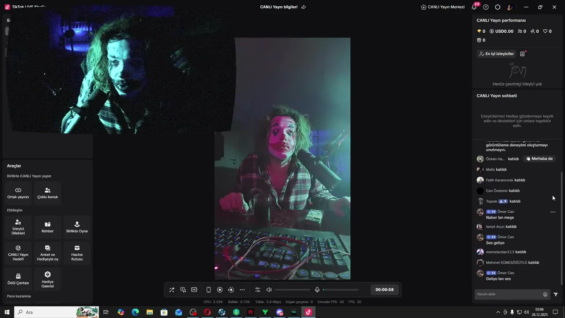The width and height of the screenshot is (565, 318).
Task: Click the 00:00:58 live timer
Action: (x=384, y=290)
